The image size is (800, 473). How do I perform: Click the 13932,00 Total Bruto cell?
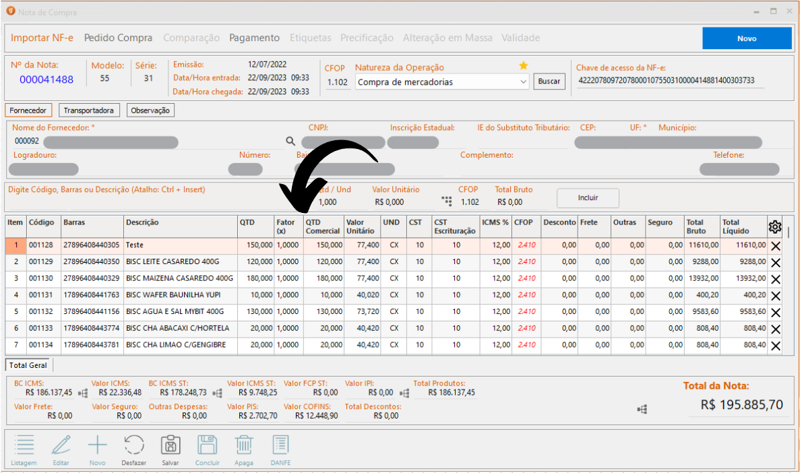(x=702, y=278)
